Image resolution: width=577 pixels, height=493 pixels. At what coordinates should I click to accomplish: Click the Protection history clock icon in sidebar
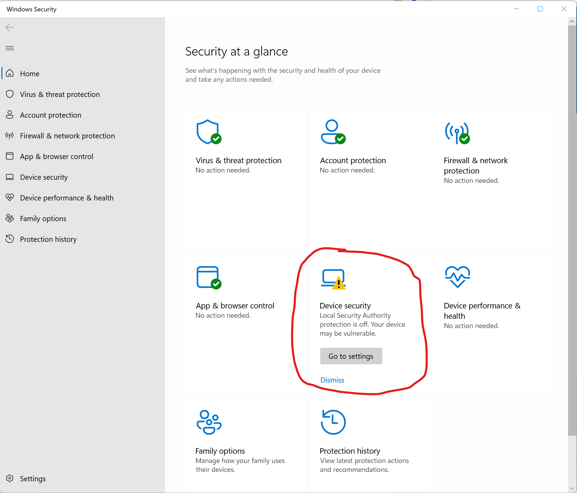(x=10, y=239)
